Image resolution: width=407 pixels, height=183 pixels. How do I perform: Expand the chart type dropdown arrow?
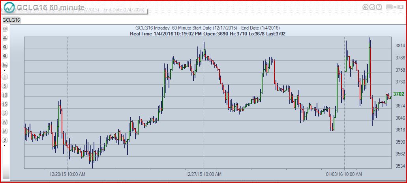tap(5, 70)
